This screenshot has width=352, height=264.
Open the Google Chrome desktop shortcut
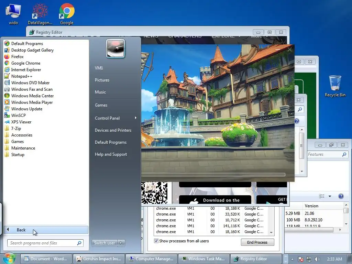67,14
